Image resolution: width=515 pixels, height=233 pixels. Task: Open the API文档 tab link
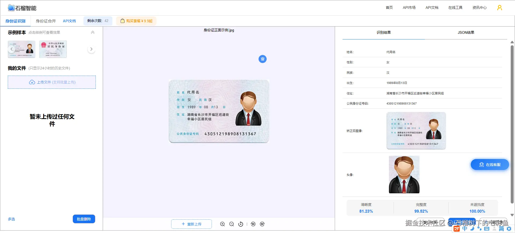69,21
